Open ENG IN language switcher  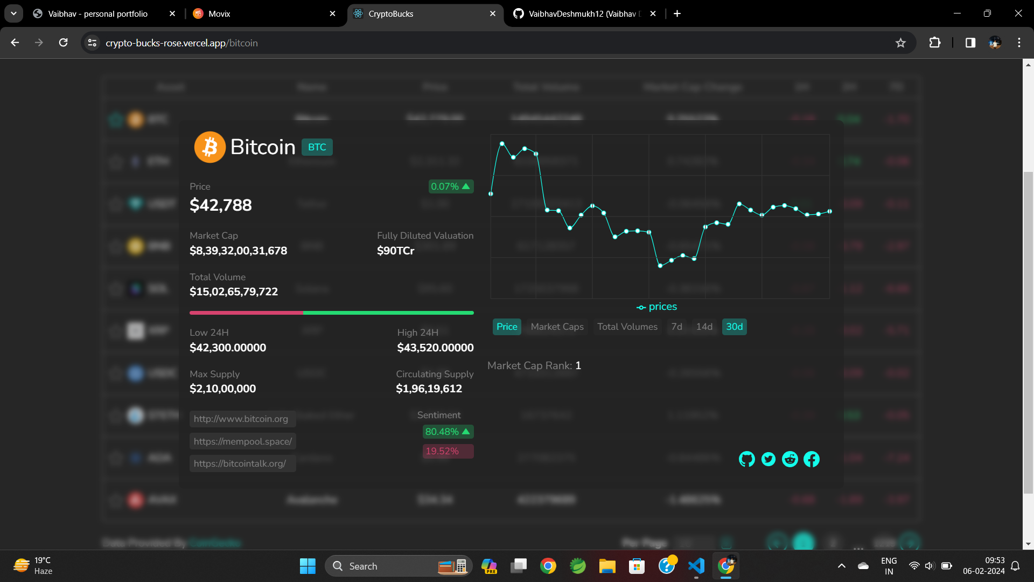pyautogui.click(x=889, y=566)
